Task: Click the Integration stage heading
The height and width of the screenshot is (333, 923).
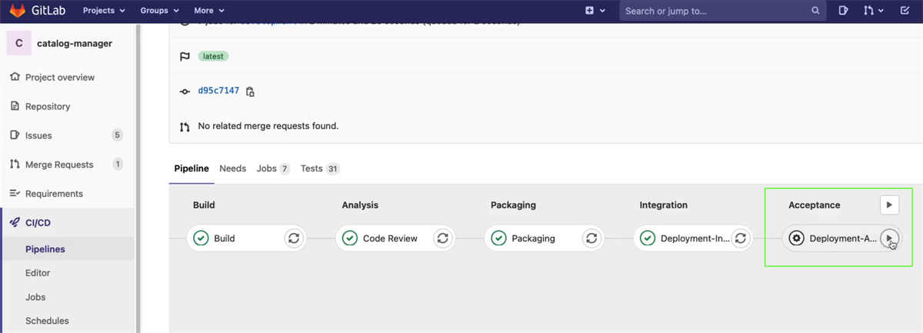Action: (664, 205)
